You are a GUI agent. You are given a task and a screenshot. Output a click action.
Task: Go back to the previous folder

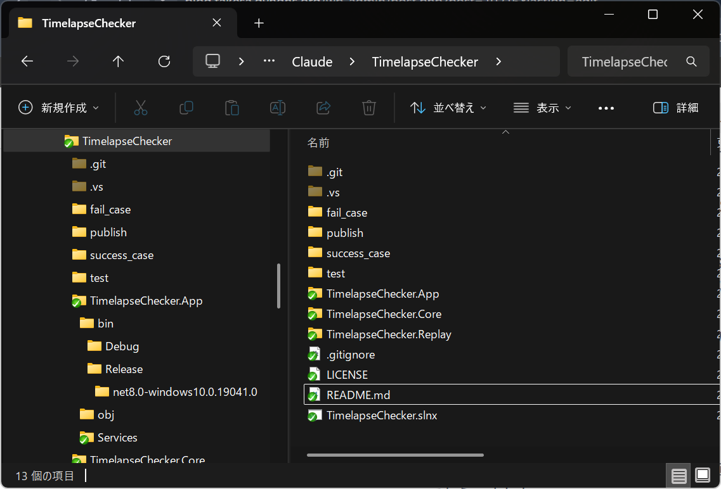pos(27,61)
